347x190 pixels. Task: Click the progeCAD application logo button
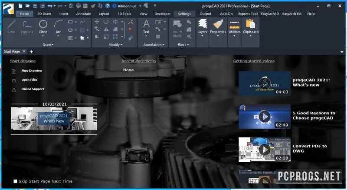tap(8, 9)
